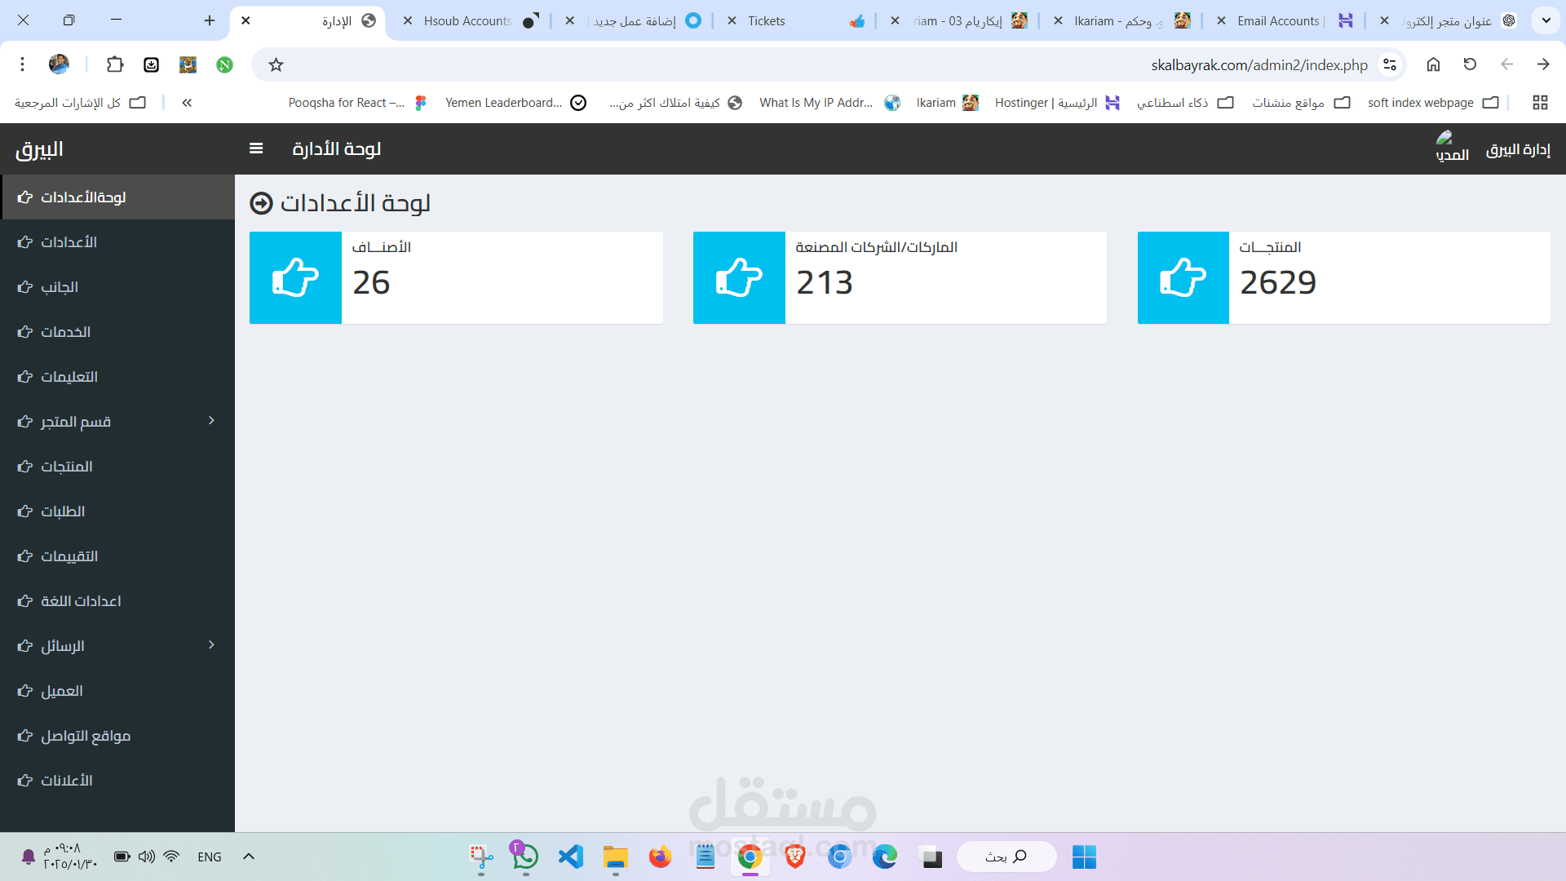Expand the قسم المتجر sidebar submenu
The height and width of the screenshot is (881, 1566).
point(211,421)
